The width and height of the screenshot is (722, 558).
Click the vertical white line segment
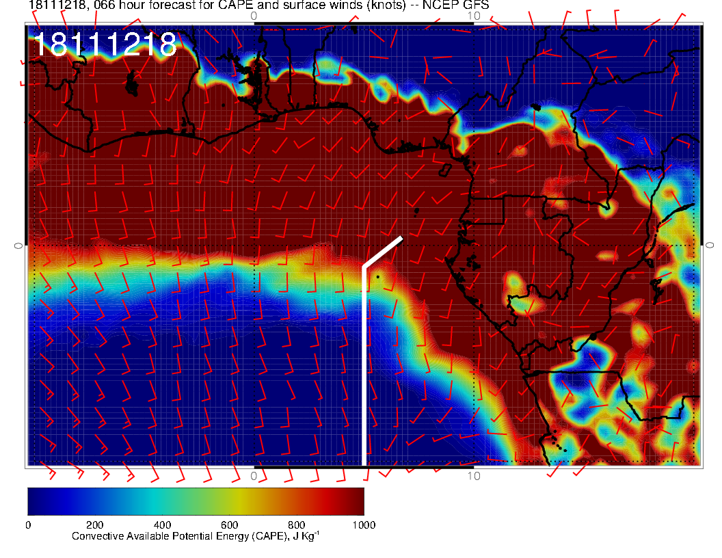click(364, 369)
